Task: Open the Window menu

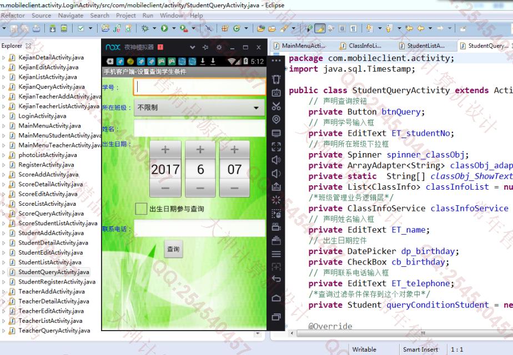Action: coord(172,16)
